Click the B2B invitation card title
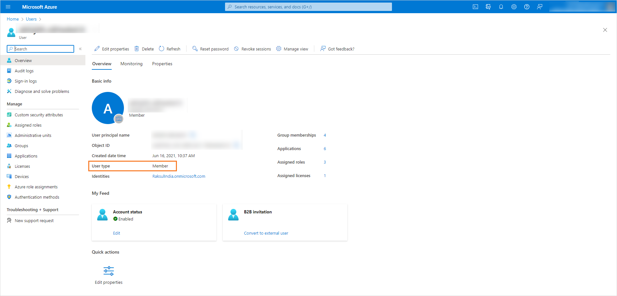 click(258, 212)
